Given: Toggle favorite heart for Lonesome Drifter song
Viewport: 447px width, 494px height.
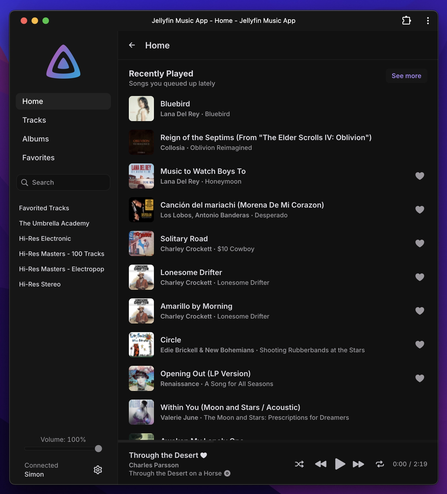Looking at the screenshot, I should pos(420,277).
